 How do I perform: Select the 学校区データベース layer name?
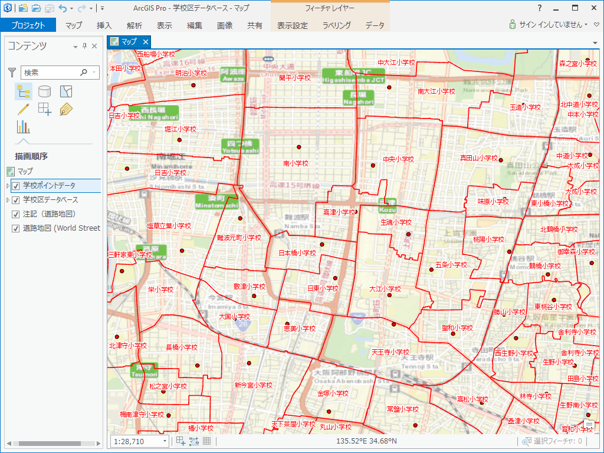coord(51,200)
